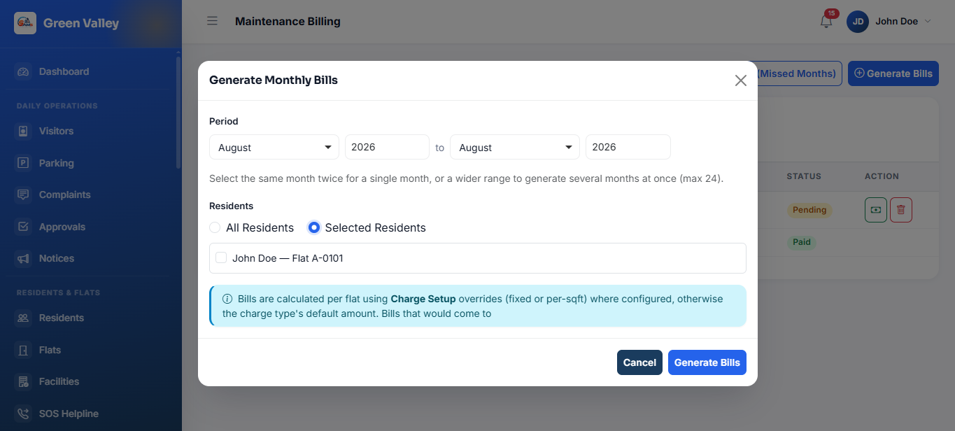The image size is (955, 431).
Task: Click the start year 2026 field
Action: coord(387,147)
